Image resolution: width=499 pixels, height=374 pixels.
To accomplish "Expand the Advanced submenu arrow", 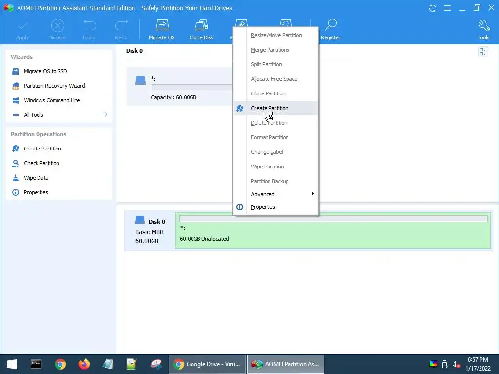I will 312,194.
